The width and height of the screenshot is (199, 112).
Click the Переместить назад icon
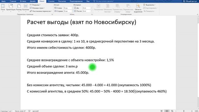tap(128, 6)
